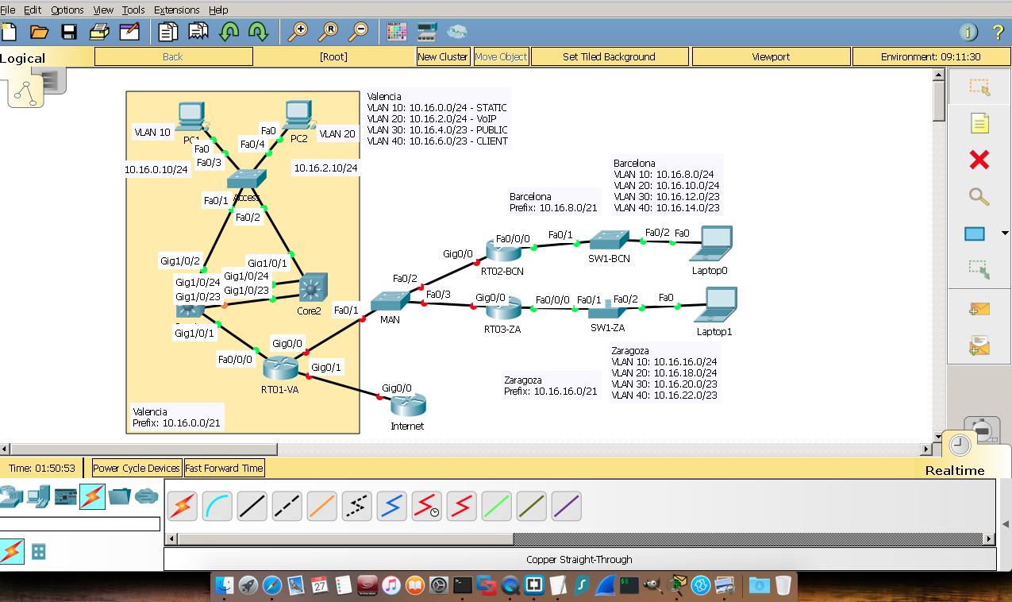
Task: Choose the structured cabling subcategory icon
Action: coord(38,551)
